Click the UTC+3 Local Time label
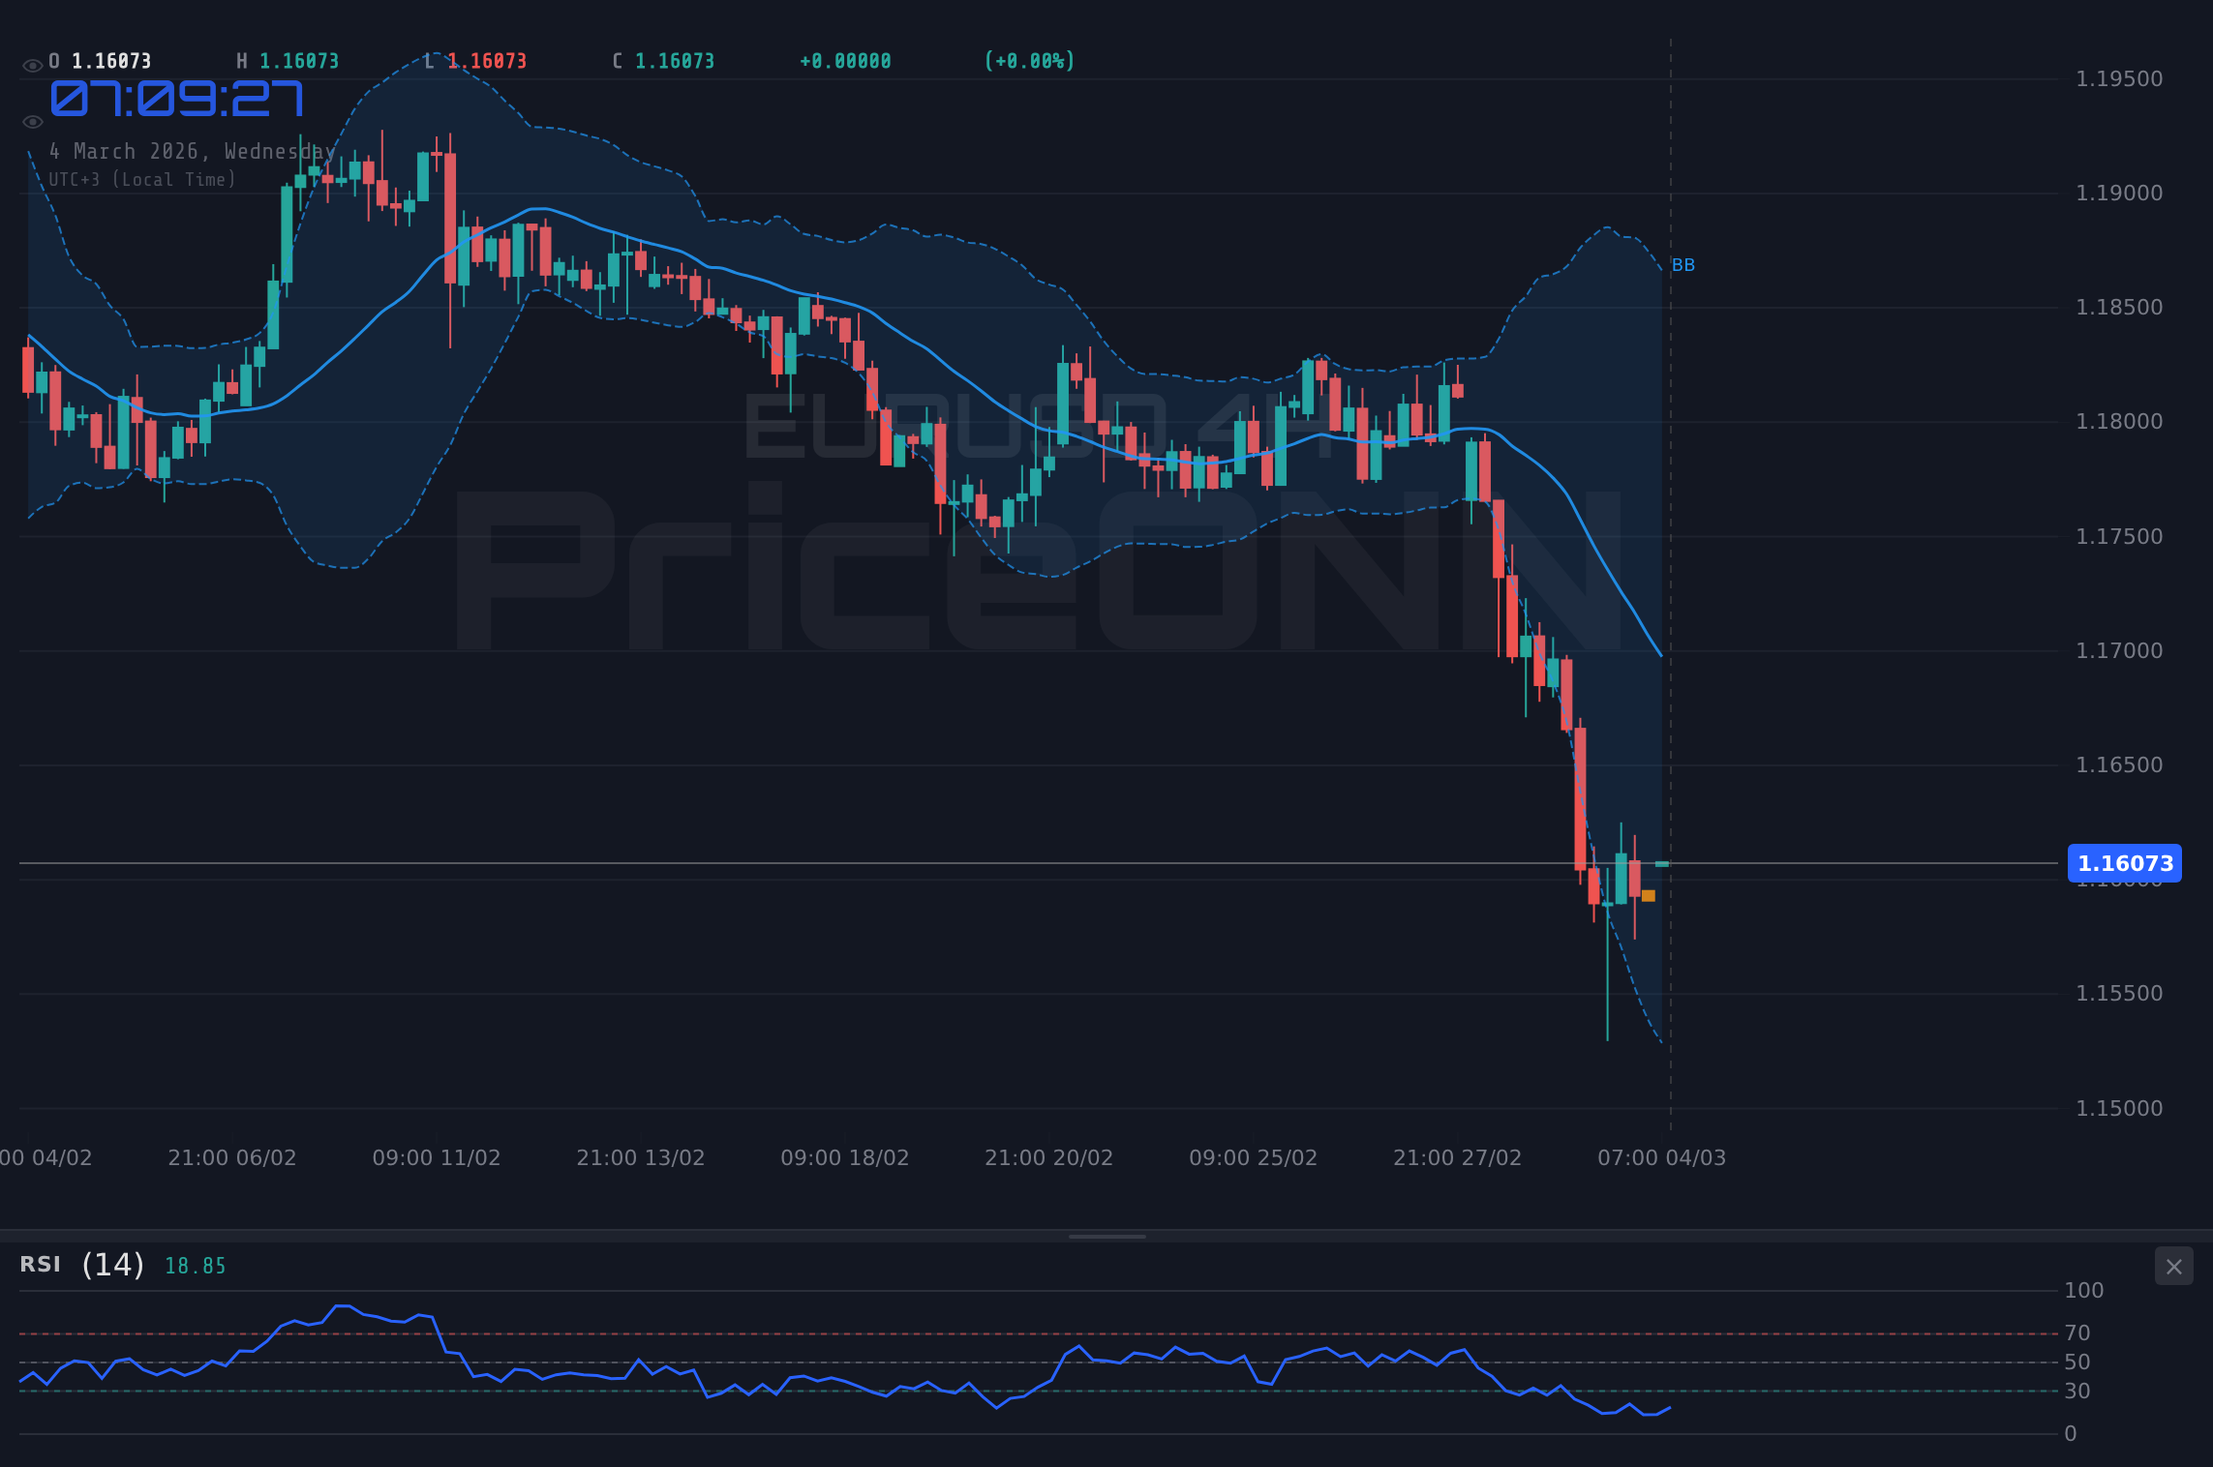 click(141, 179)
